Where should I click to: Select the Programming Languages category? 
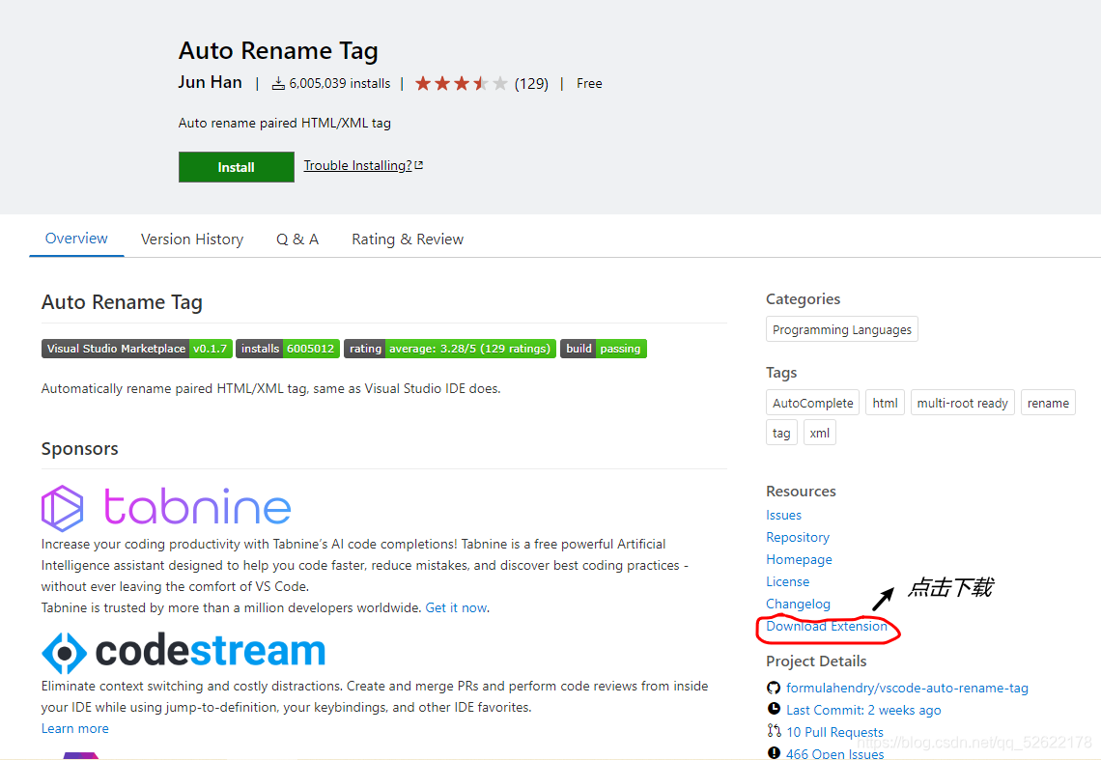(x=842, y=329)
